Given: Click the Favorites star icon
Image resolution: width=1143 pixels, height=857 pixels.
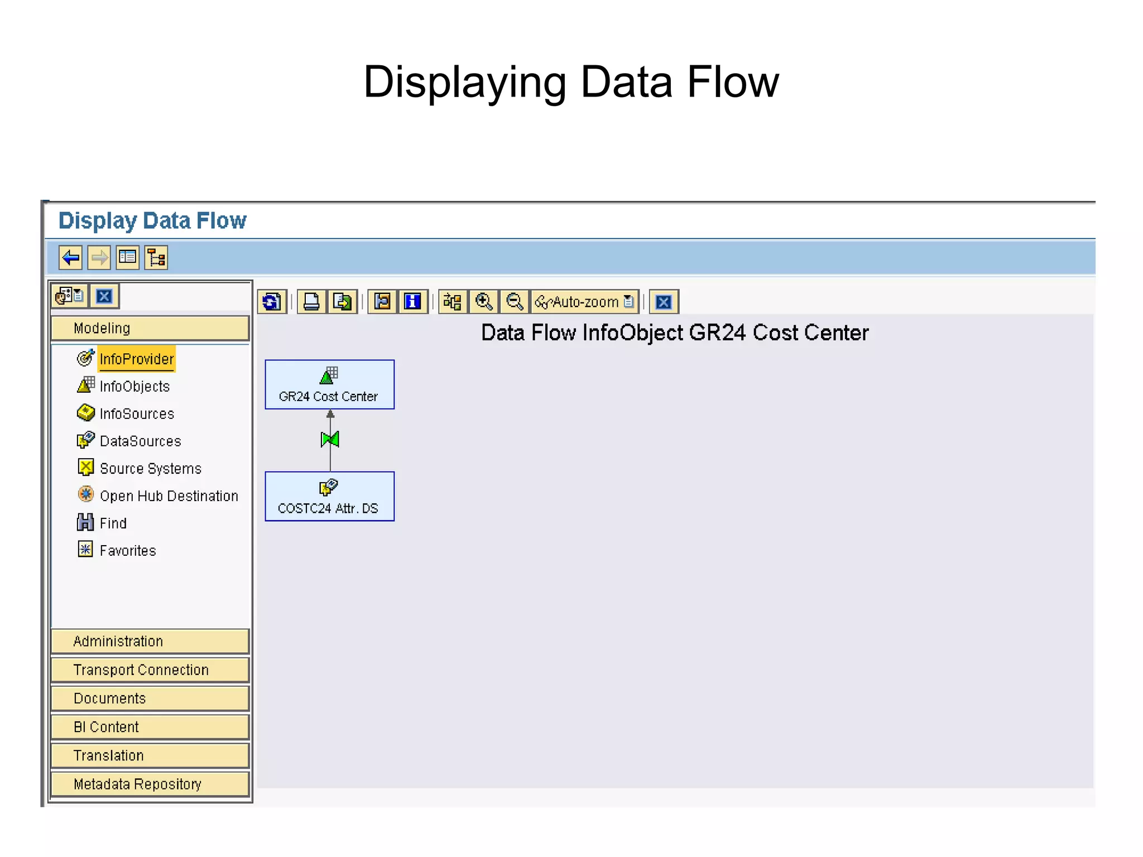Looking at the screenshot, I should point(85,549).
